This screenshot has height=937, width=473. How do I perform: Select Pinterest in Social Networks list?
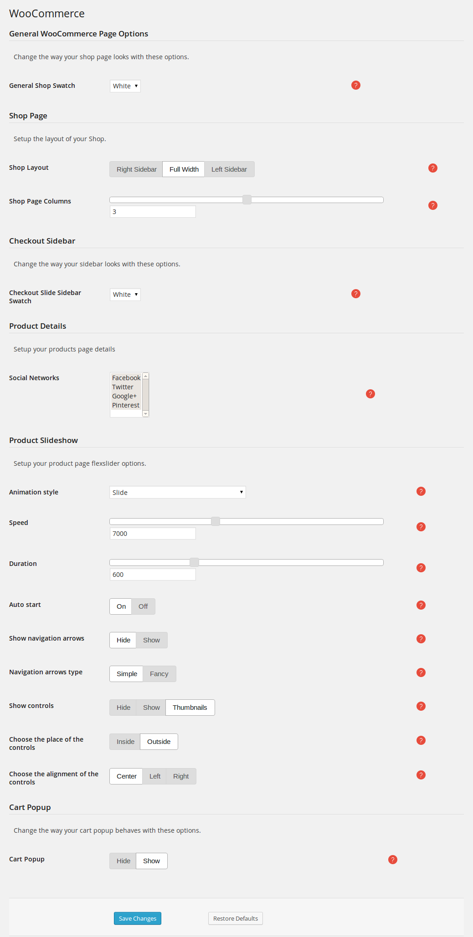(x=126, y=405)
